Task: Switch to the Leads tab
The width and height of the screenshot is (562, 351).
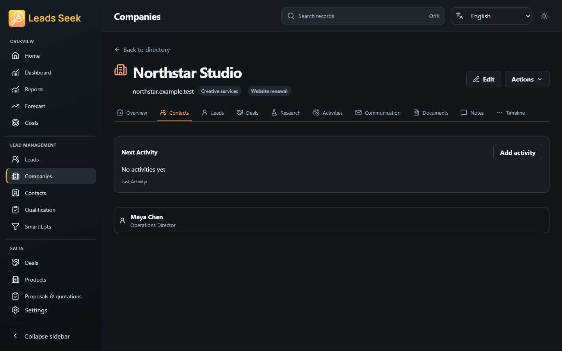Action: [x=213, y=113]
